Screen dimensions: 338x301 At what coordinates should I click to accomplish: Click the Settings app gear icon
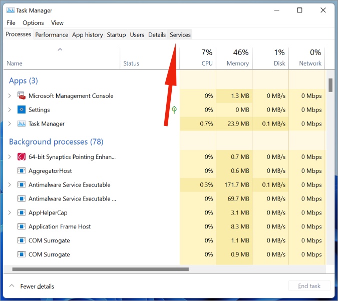[22, 109]
